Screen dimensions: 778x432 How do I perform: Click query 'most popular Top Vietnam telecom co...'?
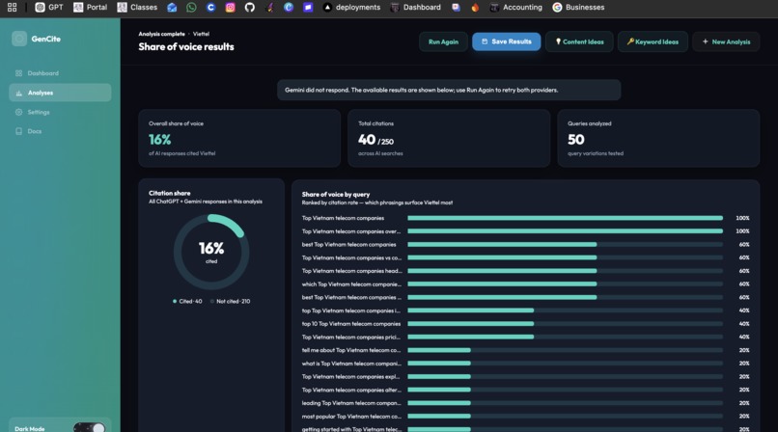click(x=351, y=417)
